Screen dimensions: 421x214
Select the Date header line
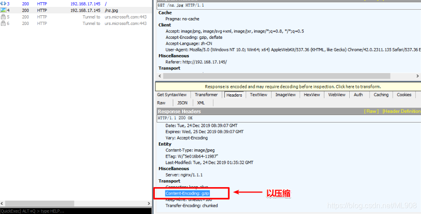coord(201,125)
